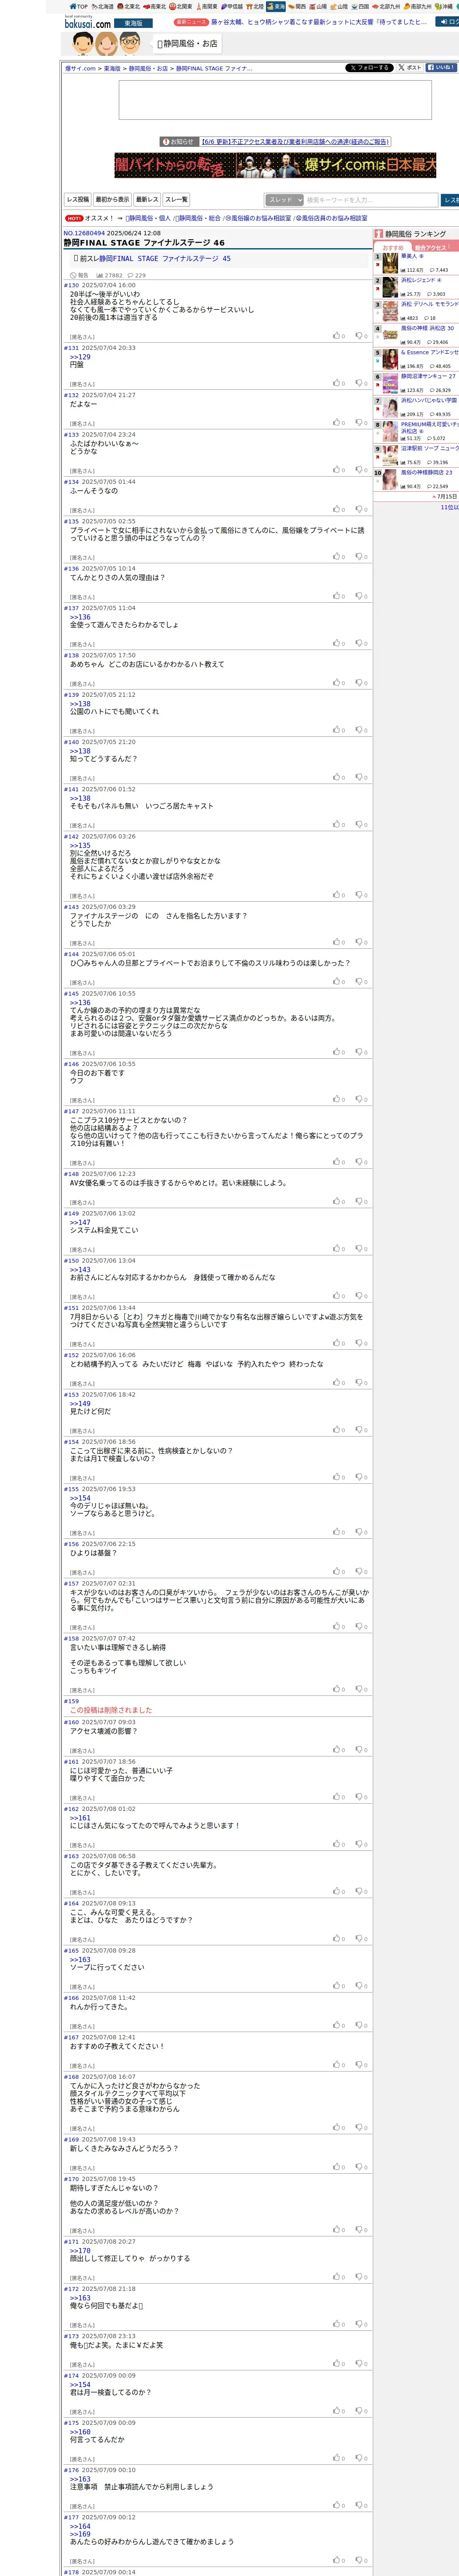Viewport: 459px width, 2576px height.
Task: Open the スレッド search scope dropdown
Action: [284, 200]
